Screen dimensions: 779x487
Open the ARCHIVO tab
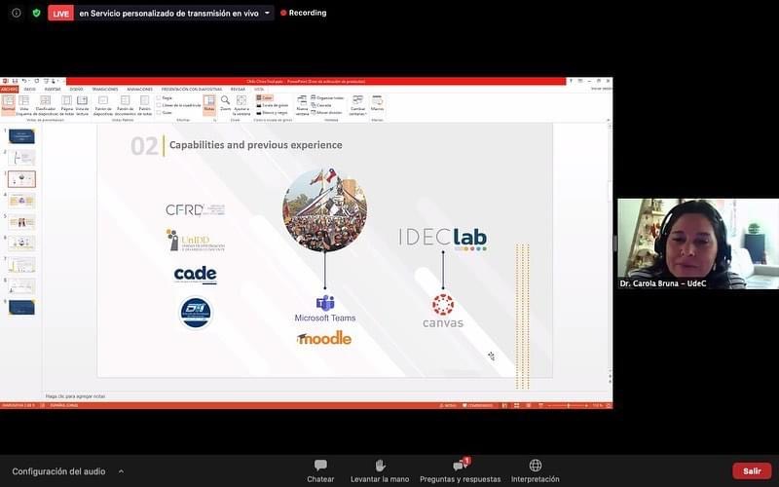[9, 90]
